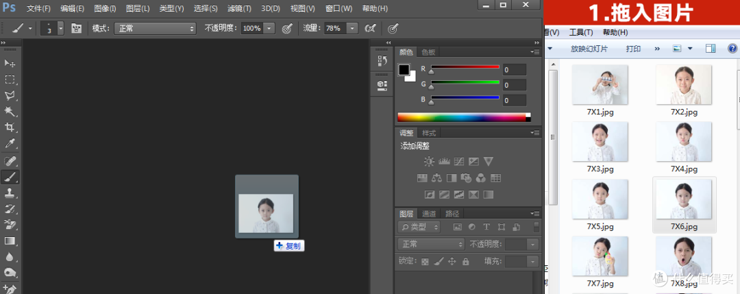Select the Move tool

tap(10, 64)
